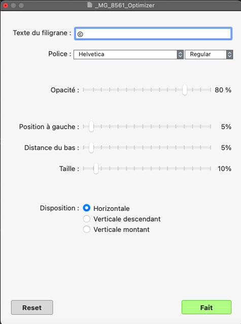Screen dimensions: 241x324
Task: Choose Verticale montant layout option
Action: pos(87,229)
